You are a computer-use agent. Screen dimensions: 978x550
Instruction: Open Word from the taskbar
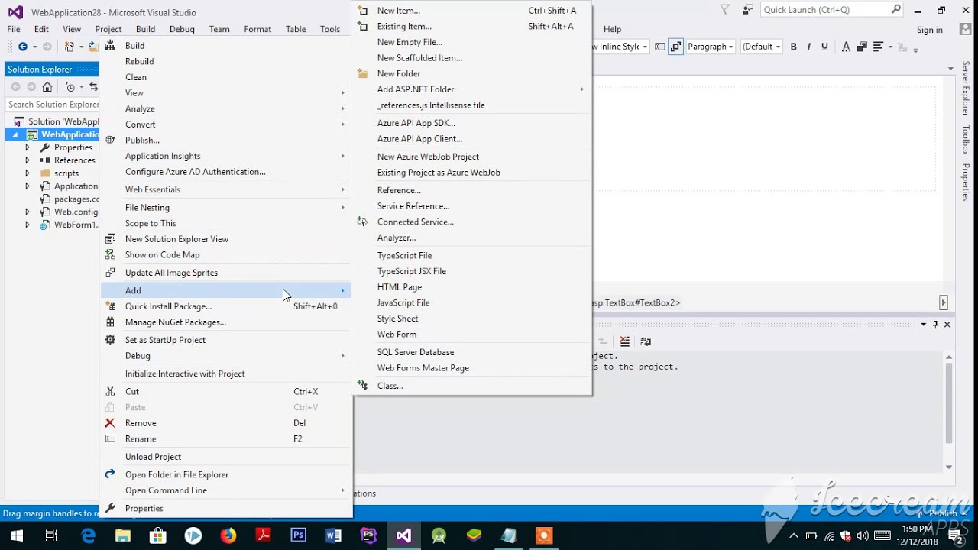(x=333, y=535)
